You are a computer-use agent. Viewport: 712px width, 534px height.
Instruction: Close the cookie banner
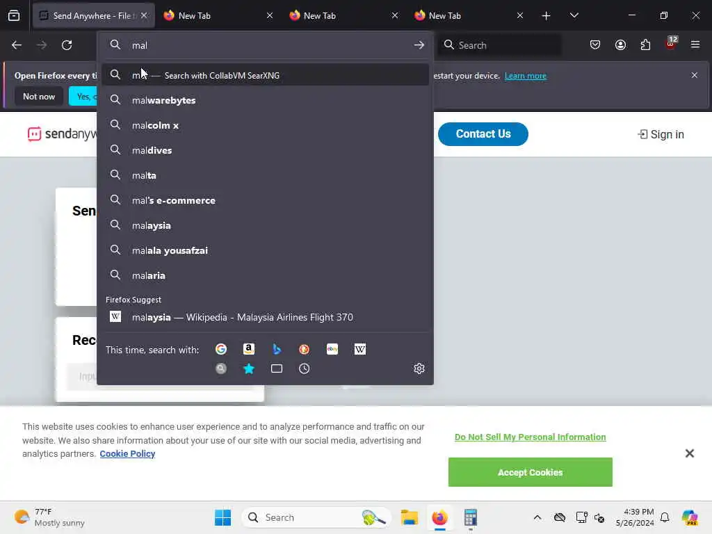689,453
